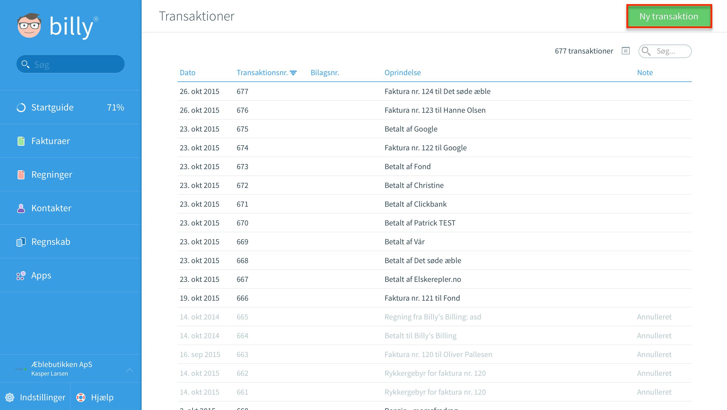Click the Æblebutikken ApS company logo
This screenshot has height=410, width=727.
click(x=21, y=369)
